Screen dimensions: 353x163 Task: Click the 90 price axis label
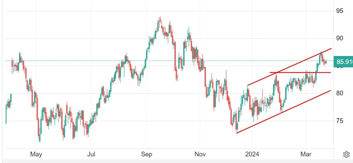tap(340, 38)
